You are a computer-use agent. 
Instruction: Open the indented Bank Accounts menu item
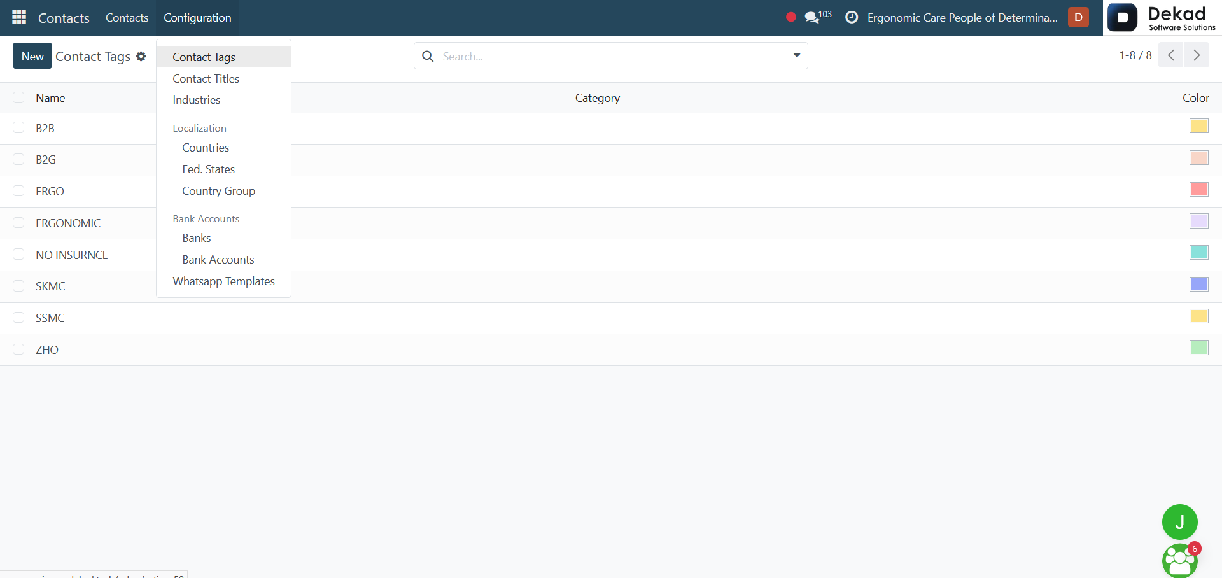click(223, 260)
